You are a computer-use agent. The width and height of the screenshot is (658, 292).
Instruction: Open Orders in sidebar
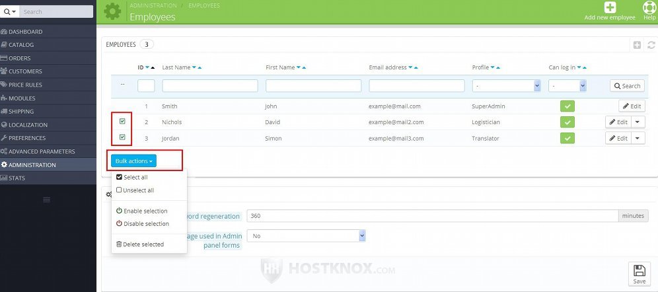click(48, 58)
